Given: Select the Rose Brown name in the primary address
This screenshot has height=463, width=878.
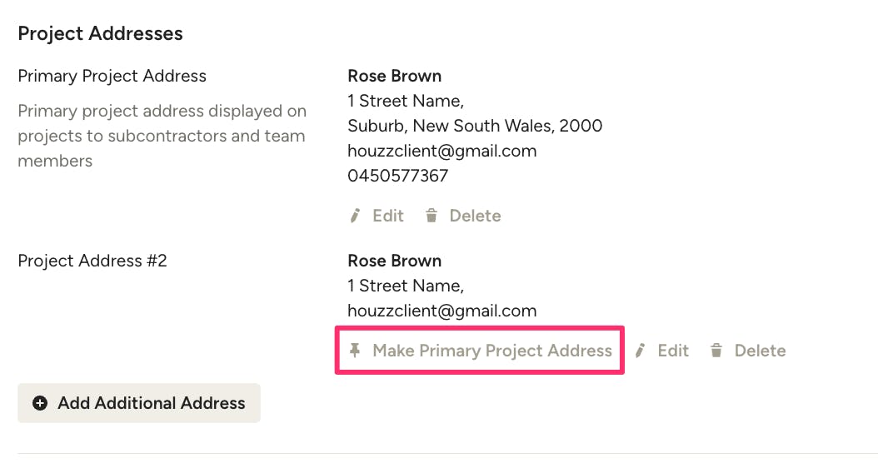Looking at the screenshot, I should (395, 76).
